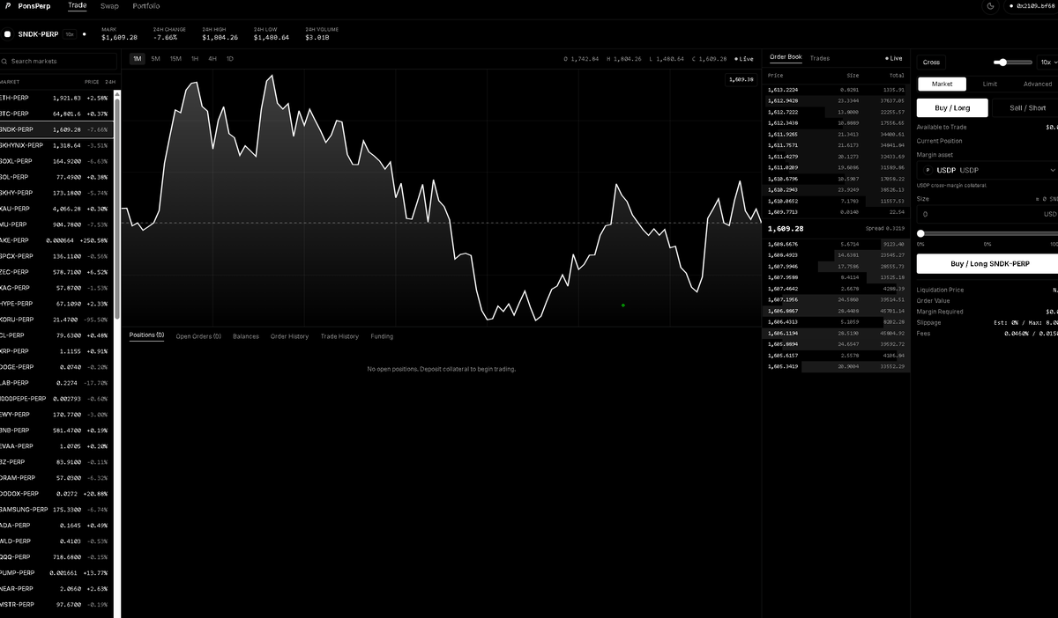Screen dimensions: 1058x618
Task: Open the Order History tab
Action: click(289, 336)
